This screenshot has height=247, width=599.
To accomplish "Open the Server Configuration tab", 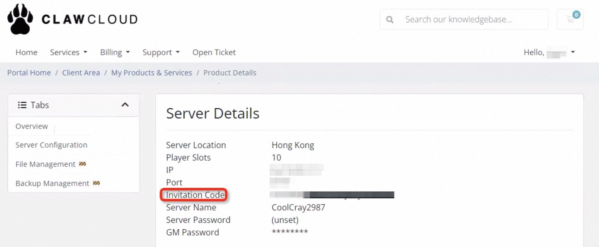I will click(x=51, y=145).
